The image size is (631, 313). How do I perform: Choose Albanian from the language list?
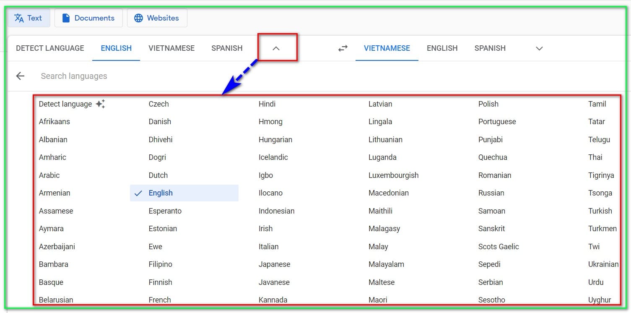pos(53,140)
